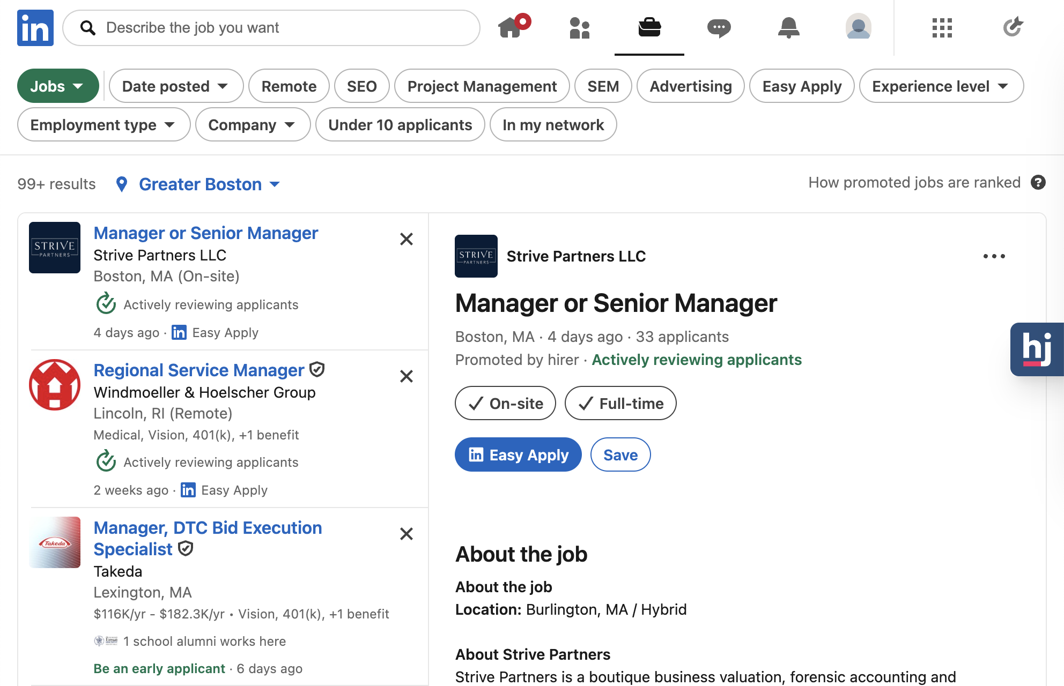This screenshot has height=686, width=1064.
Task: Click the job description search field
Action: [x=271, y=28]
